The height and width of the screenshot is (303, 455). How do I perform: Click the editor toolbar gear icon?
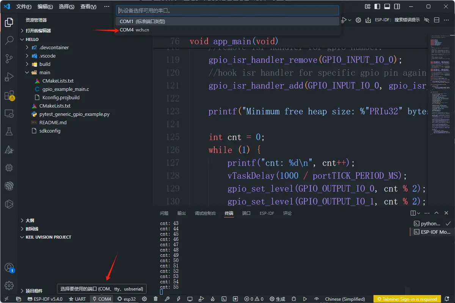[358, 20]
